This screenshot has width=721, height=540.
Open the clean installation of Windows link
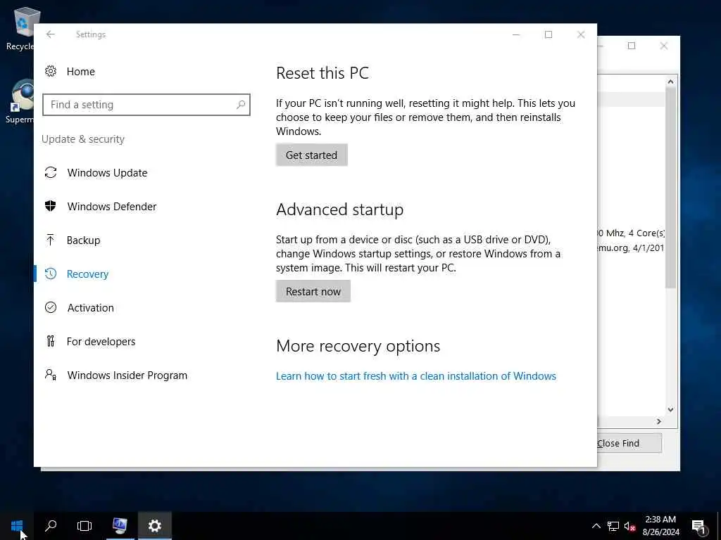(x=415, y=376)
